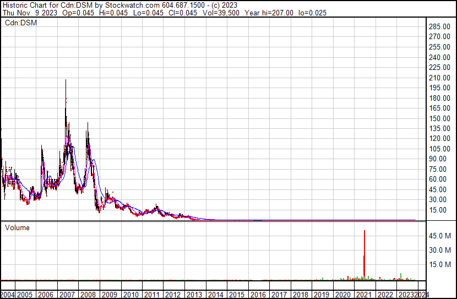Viewport: 457px width, 299px height.
Task: Click the Volume panel label
Action: (x=17, y=227)
